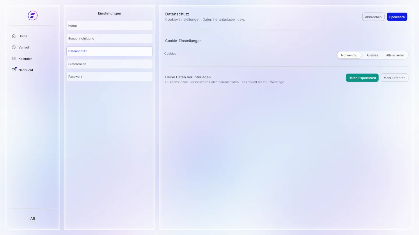This screenshot has width=419, height=235.
Task: Open the AB user profile
Action: pyautogui.click(x=33, y=218)
